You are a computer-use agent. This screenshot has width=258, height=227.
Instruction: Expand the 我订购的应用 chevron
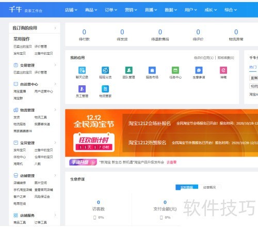click(x=55, y=28)
